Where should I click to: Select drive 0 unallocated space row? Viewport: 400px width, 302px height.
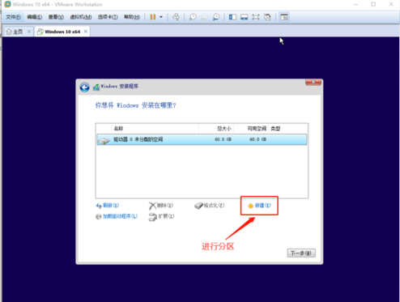point(202,139)
